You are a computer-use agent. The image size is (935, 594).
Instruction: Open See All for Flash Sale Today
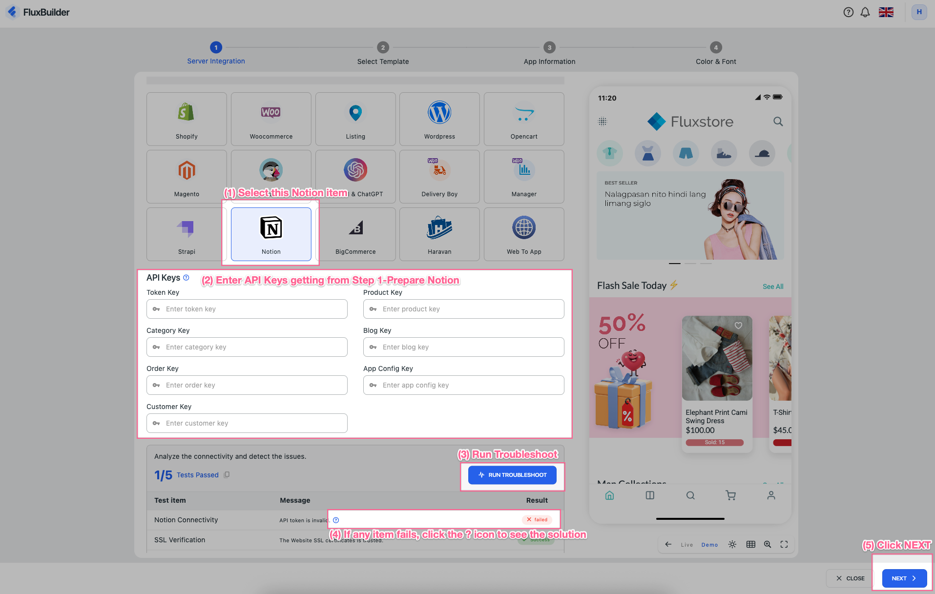click(773, 287)
